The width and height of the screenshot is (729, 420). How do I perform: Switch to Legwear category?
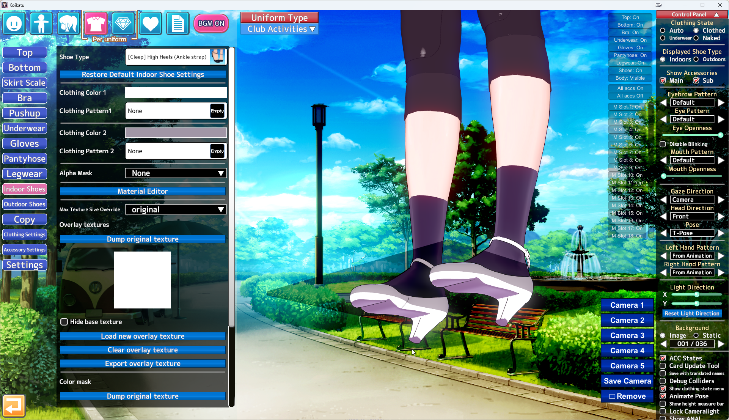tap(25, 174)
